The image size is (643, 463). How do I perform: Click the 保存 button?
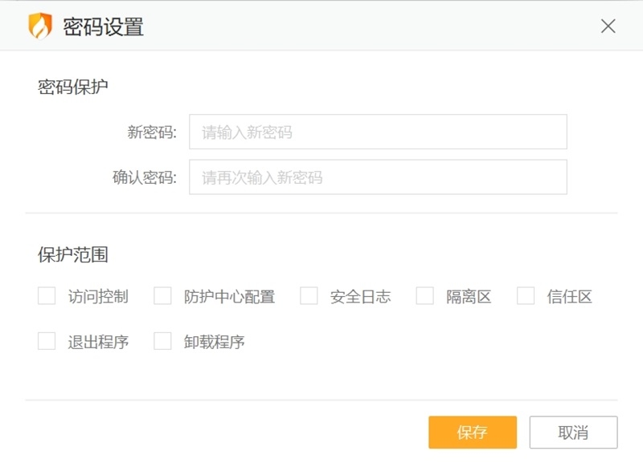pos(473,432)
